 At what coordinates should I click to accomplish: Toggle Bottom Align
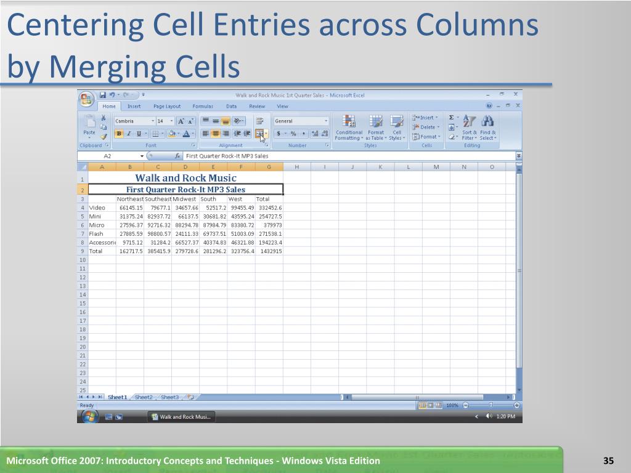(226, 121)
